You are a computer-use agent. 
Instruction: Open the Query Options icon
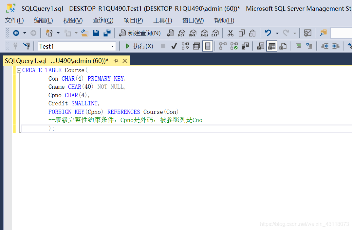pos(196,46)
